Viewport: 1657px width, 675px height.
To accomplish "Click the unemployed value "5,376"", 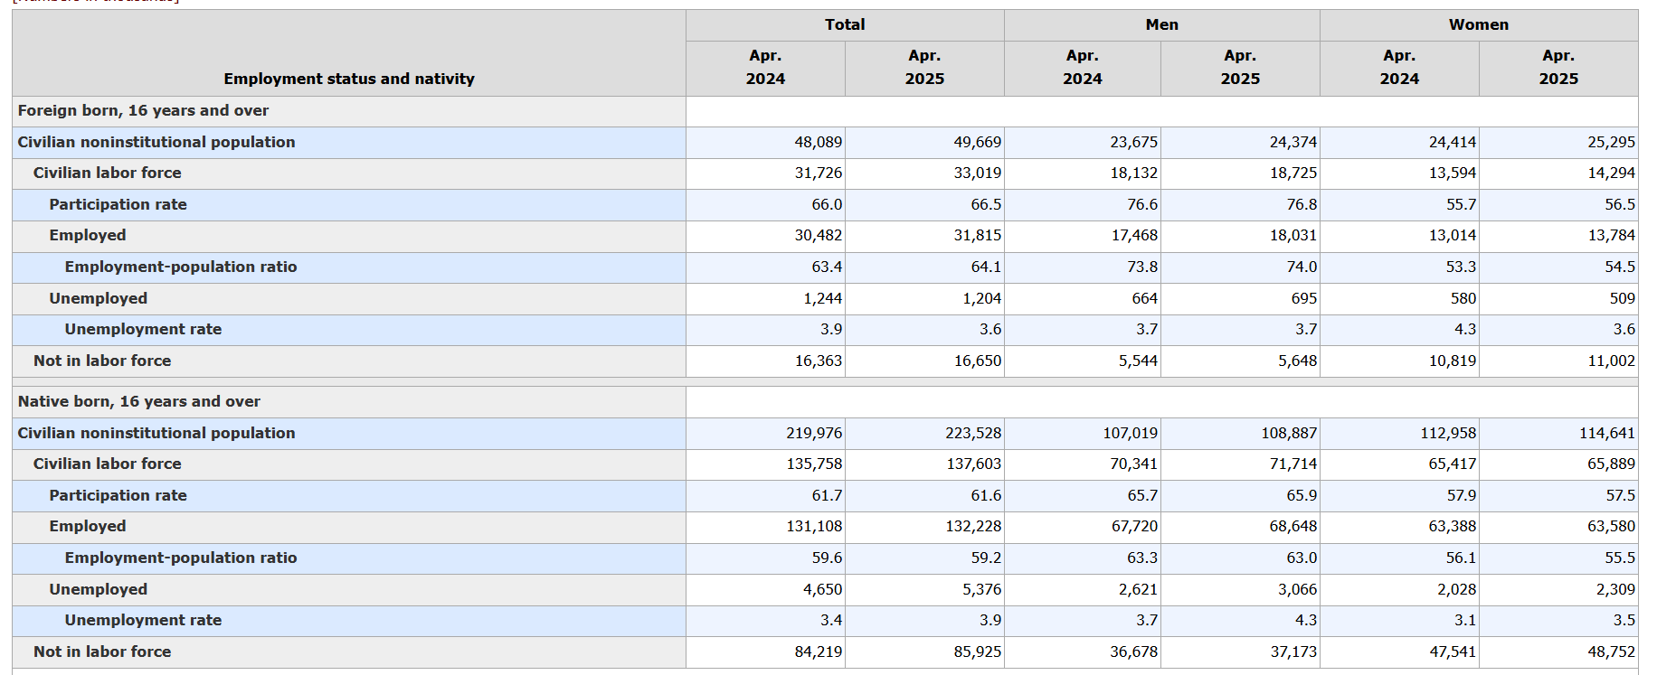I will pyautogui.click(x=982, y=589).
